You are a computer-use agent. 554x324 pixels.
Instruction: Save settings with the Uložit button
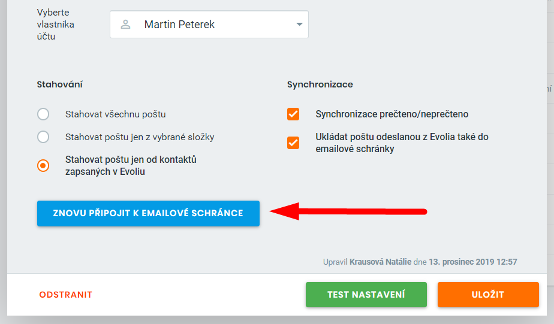[488, 295]
